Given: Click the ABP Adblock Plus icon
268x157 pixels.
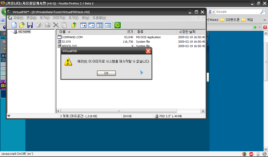Looking at the screenshot, I should click(251, 154).
